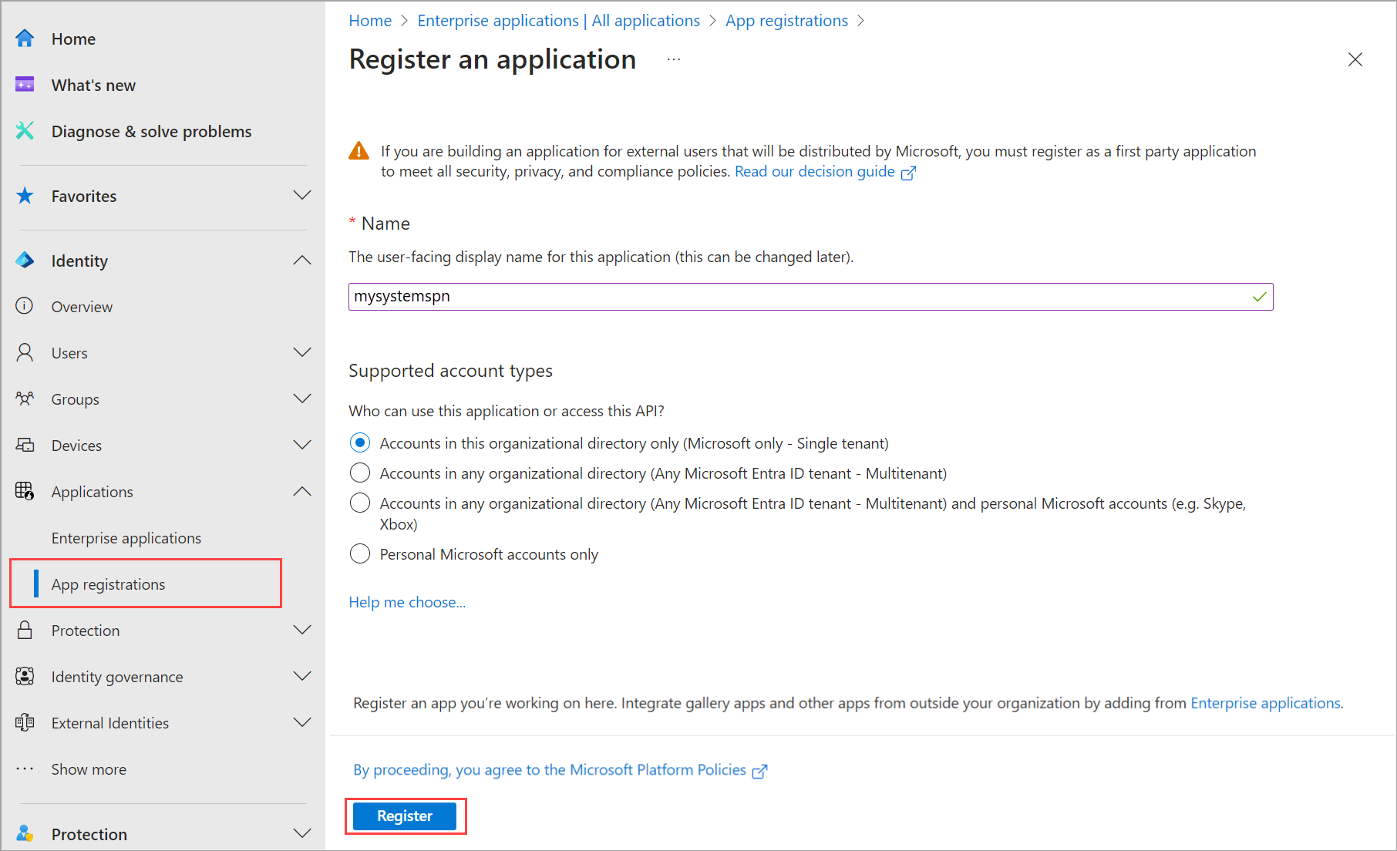The height and width of the screenshot is (851, 1397).
Task: Open App registrations in the sidebar
Action: [x=109, y=584]
